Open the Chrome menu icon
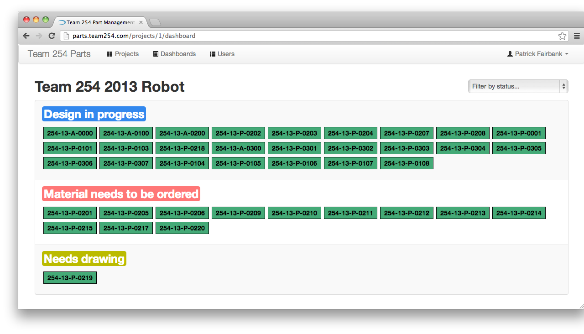 pyautogui.click(x=577, y=36)
